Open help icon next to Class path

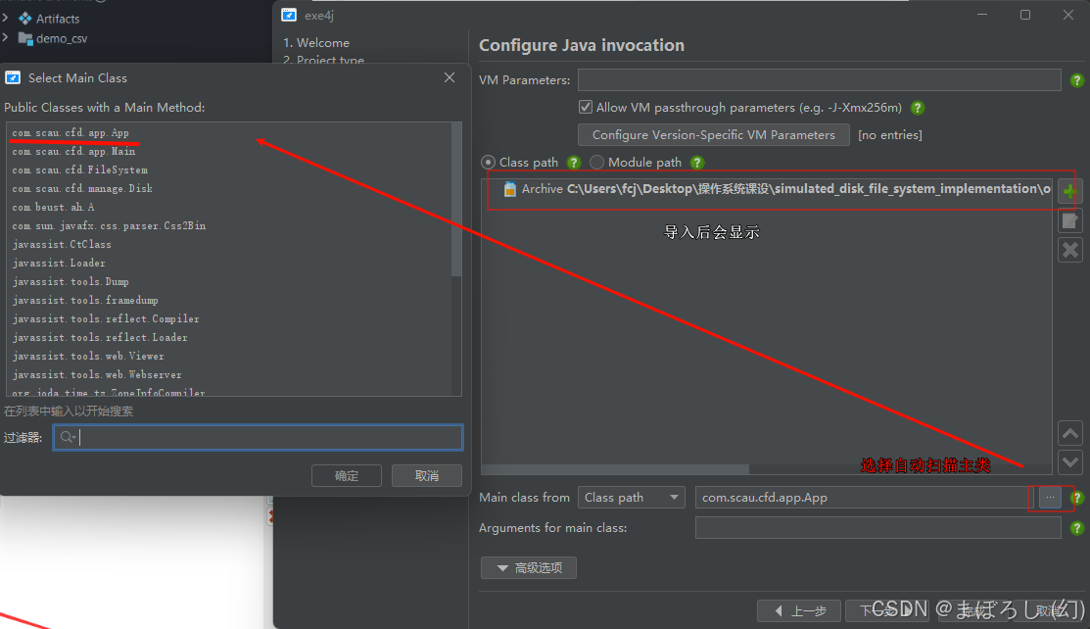coord(574,163)
